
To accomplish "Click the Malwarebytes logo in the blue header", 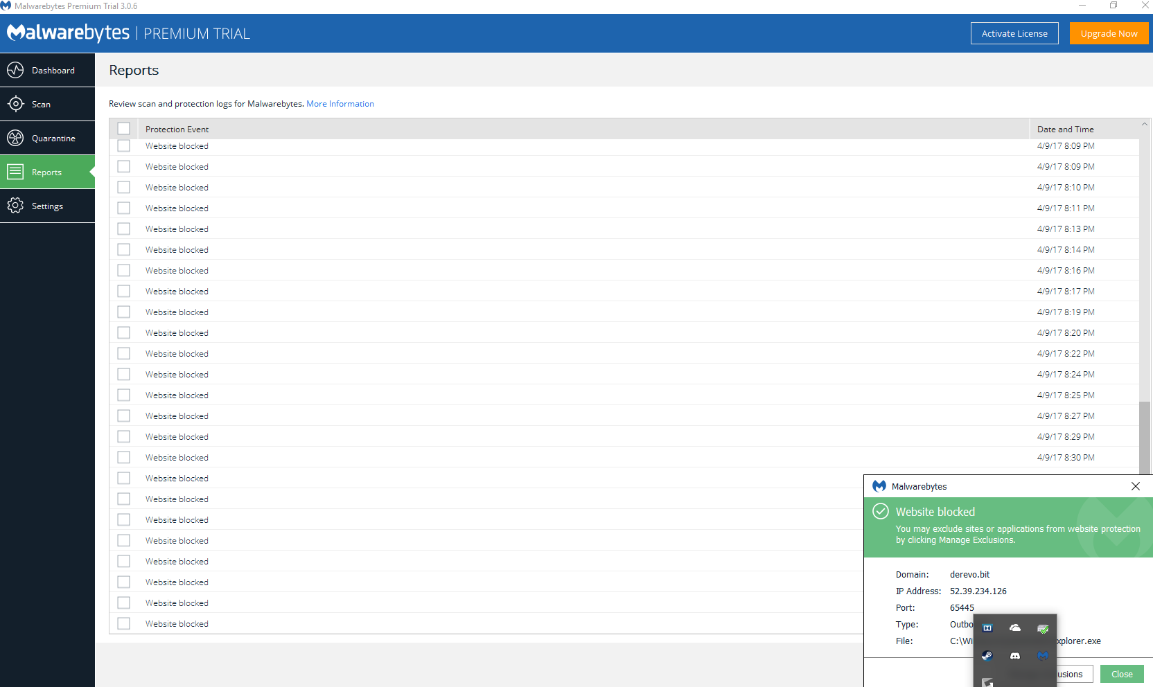I will coord(68,33).
